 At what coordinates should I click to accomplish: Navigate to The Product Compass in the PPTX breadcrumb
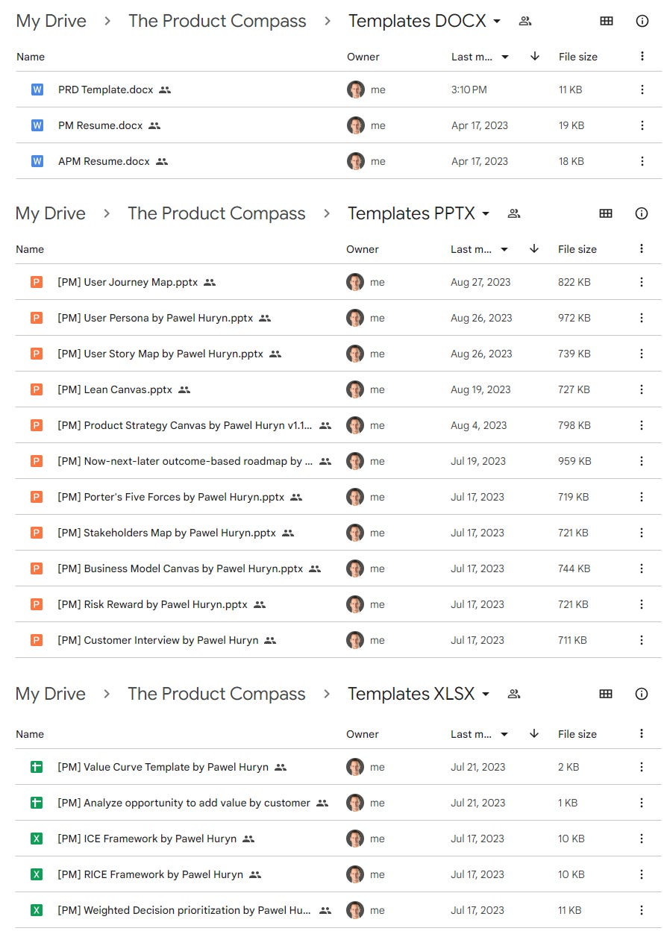(216, 213)
